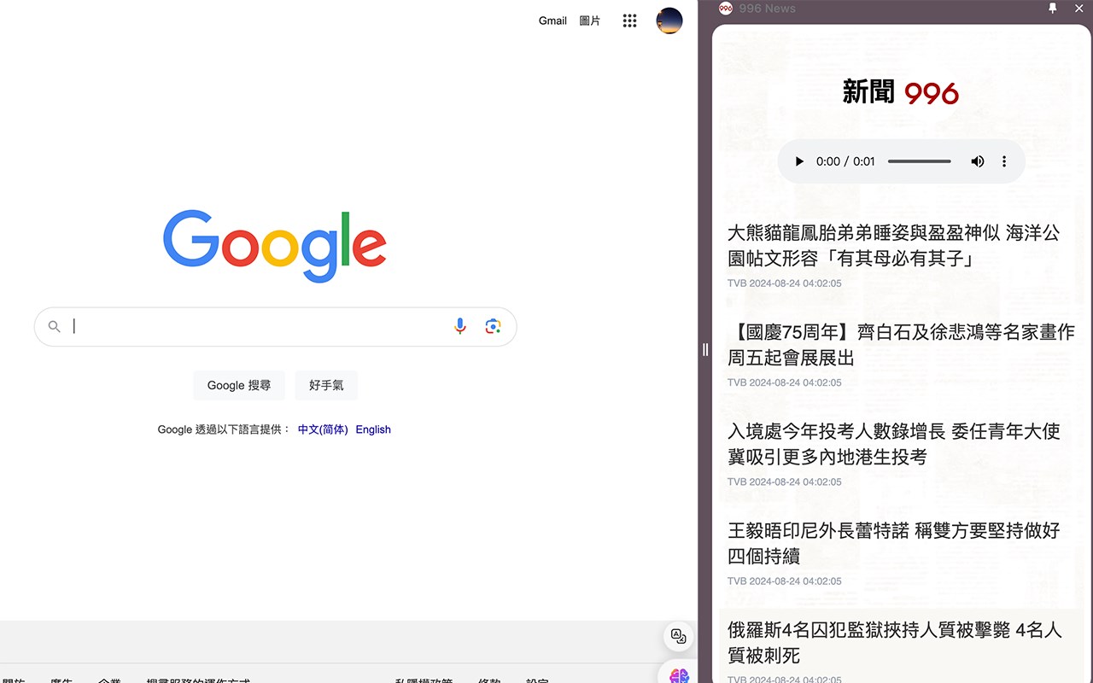
Task: Click the translate icon at the page's lower right
Action: click(679, 636)
